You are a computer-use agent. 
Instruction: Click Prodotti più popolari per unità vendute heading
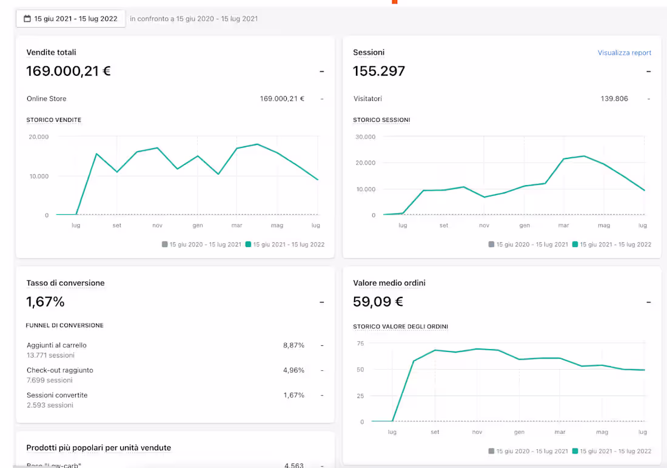pyautogui.click(x=99, y=447)
